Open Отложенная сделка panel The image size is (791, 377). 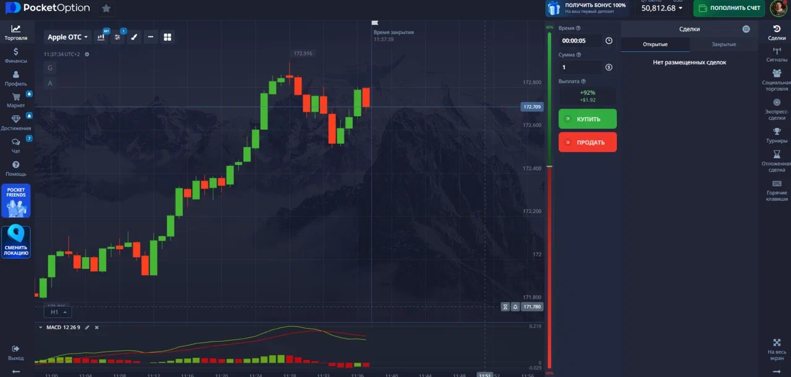click(777, 161)
